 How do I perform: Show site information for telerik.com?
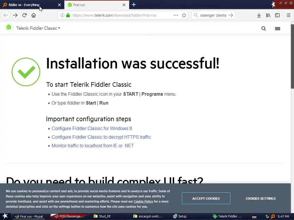62,15
